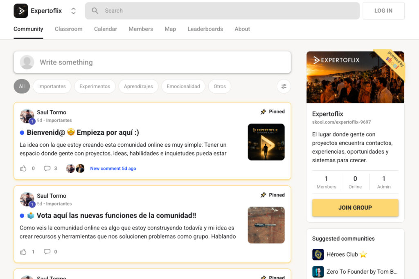Click the JOIN GROUP button
This screenshot has width=419, height=279.
pos(355,208)
